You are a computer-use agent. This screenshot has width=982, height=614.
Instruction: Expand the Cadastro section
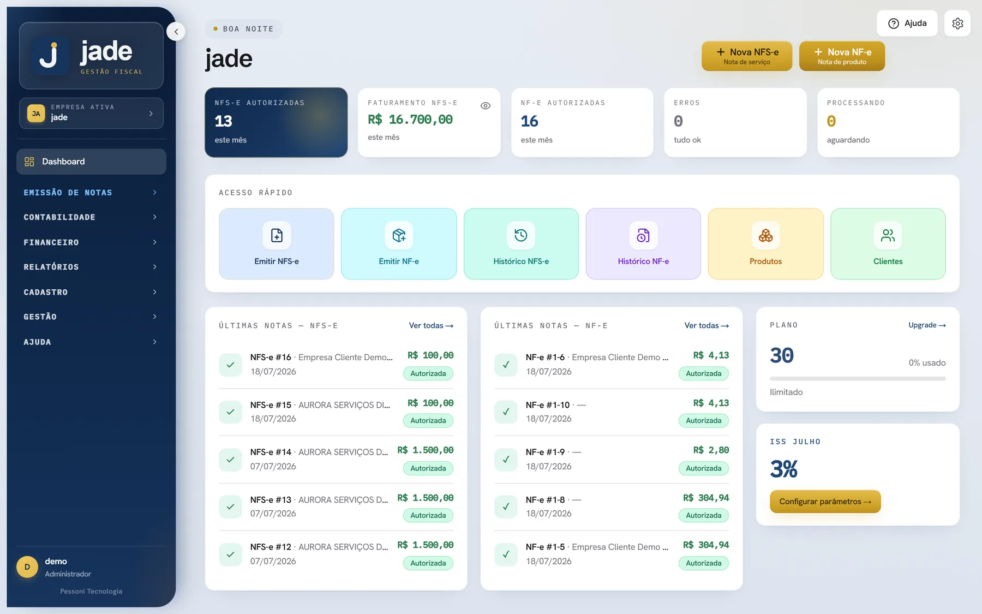click(x=91, y=292)
